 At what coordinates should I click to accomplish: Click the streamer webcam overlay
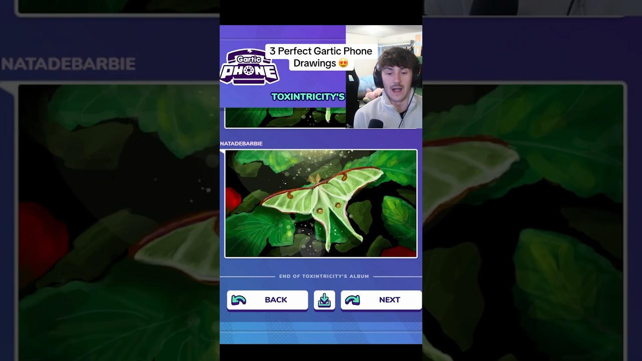(x=384, y=77)
